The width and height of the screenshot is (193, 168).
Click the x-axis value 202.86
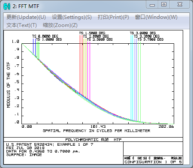166,126
